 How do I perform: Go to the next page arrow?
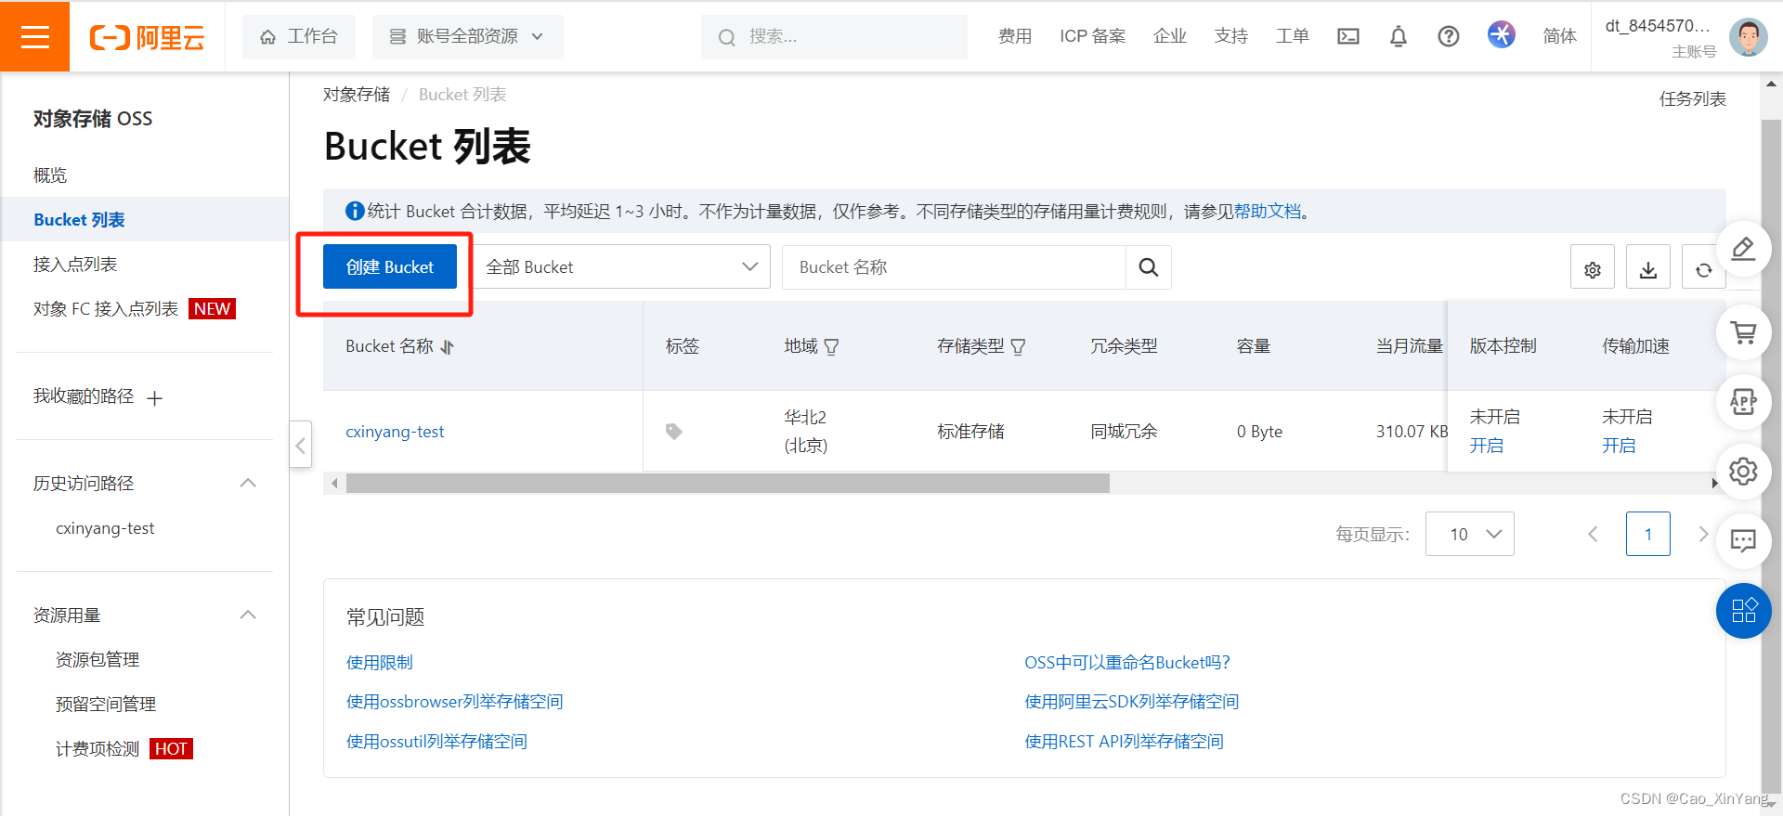coord(1702,534)
